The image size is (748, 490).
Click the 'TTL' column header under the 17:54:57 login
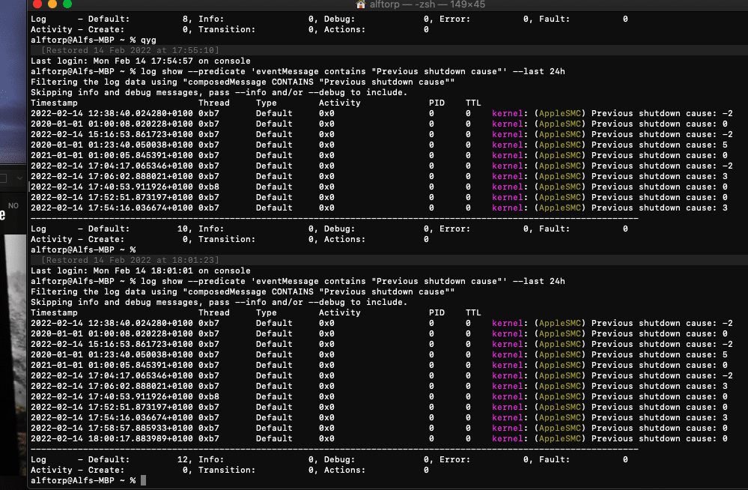473,103
